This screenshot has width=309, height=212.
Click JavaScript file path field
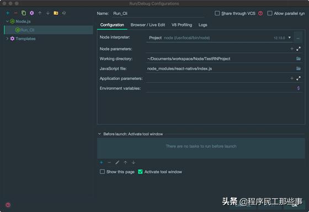click(x=220, y=68)
